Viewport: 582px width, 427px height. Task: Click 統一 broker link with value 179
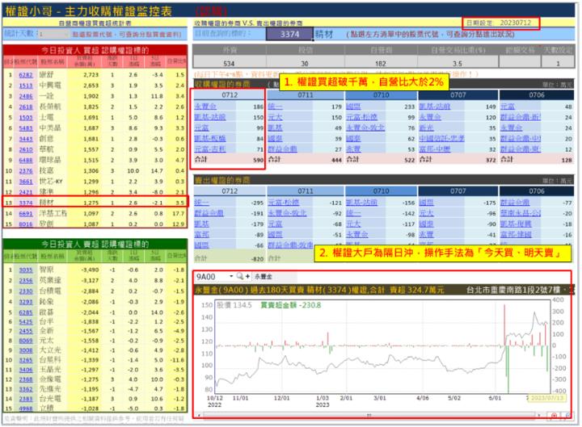275,107
